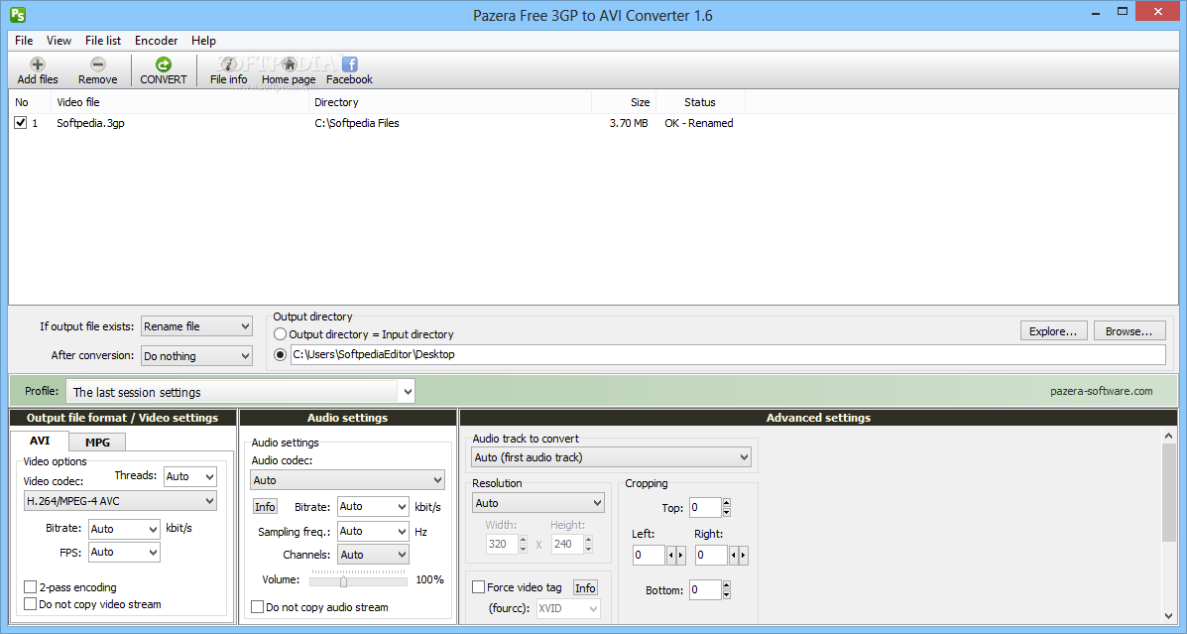Image resolution: width=1187 pixels, height=634 pixels.
Task: Click the C:\Softpedia Files directory cell
Action: pyautogui.click(x=357, y=123)
